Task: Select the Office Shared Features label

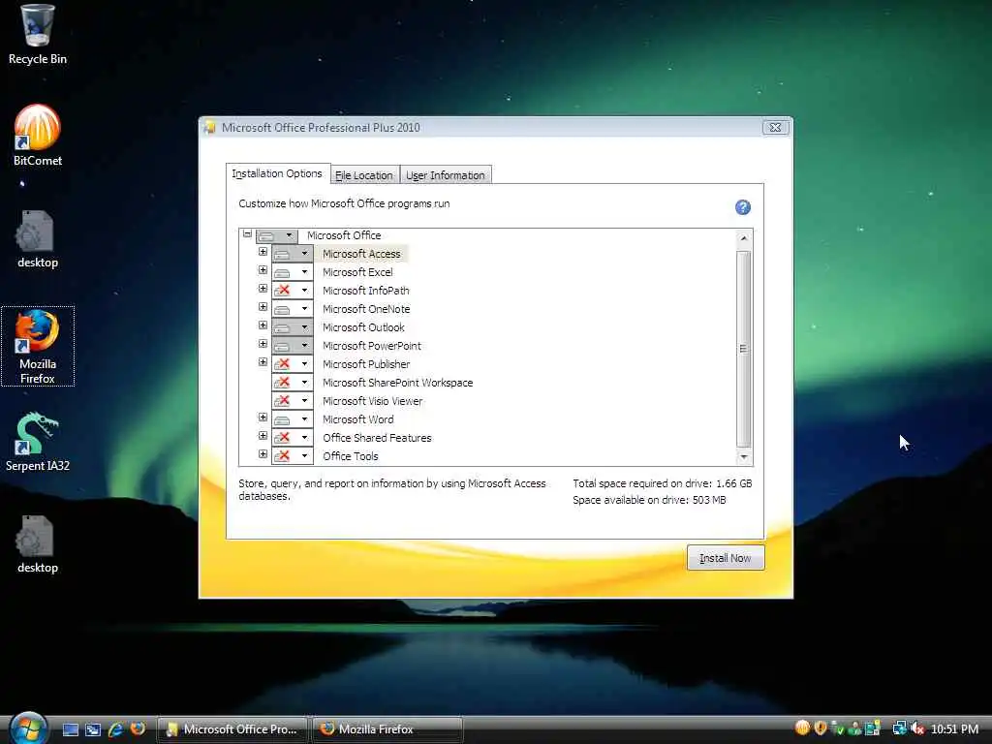Action: [377, 438]
